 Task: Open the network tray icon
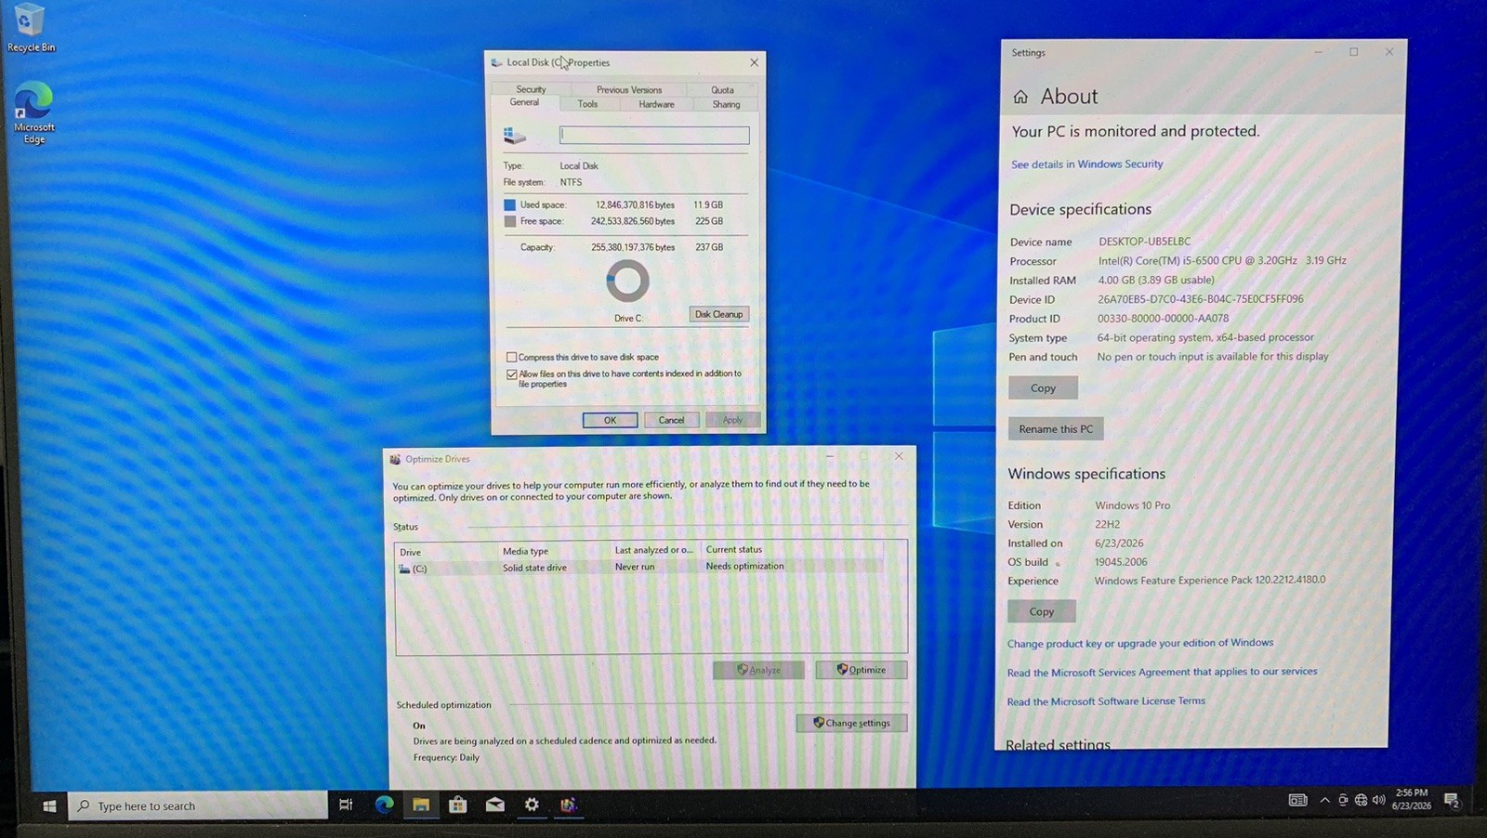[x=1361, y=800]
